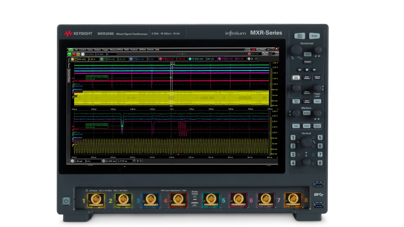Click the red Stop button on screen
The width and height of the screenshot is (404, 227).
74,54
